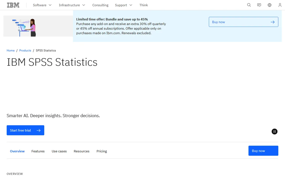Click the Limited time offer headline
This screenshot has width=285, height=178.
pyautogui.click(x=112, y=19)
